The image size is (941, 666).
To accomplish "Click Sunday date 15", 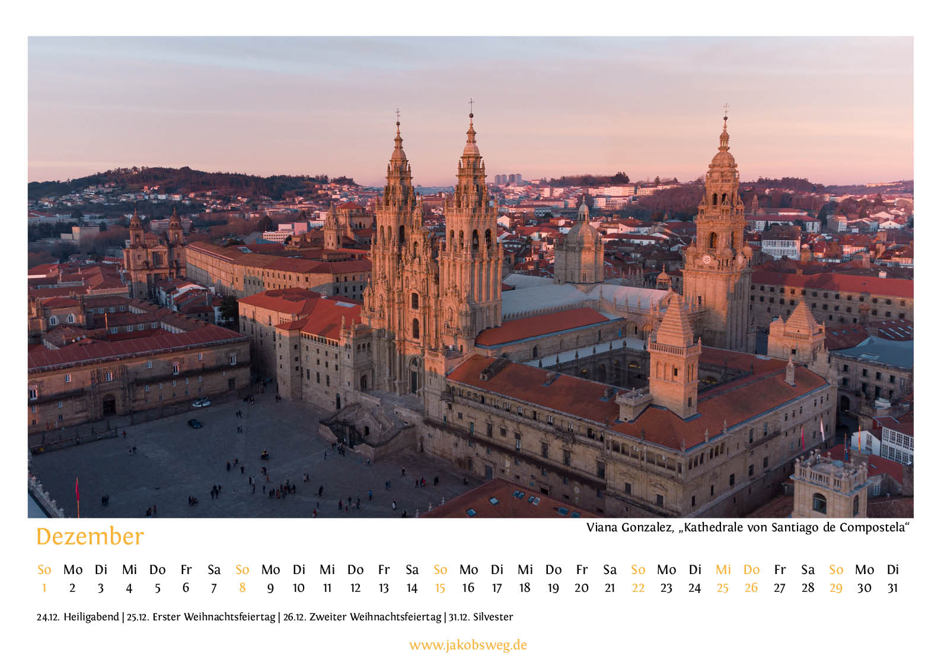I will click(440, 588).
